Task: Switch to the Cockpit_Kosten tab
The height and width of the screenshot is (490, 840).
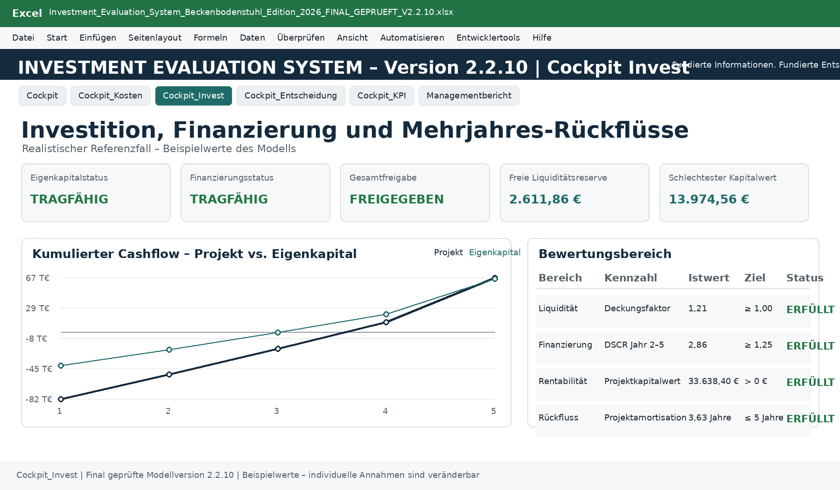Action: (x=111, y=96)
